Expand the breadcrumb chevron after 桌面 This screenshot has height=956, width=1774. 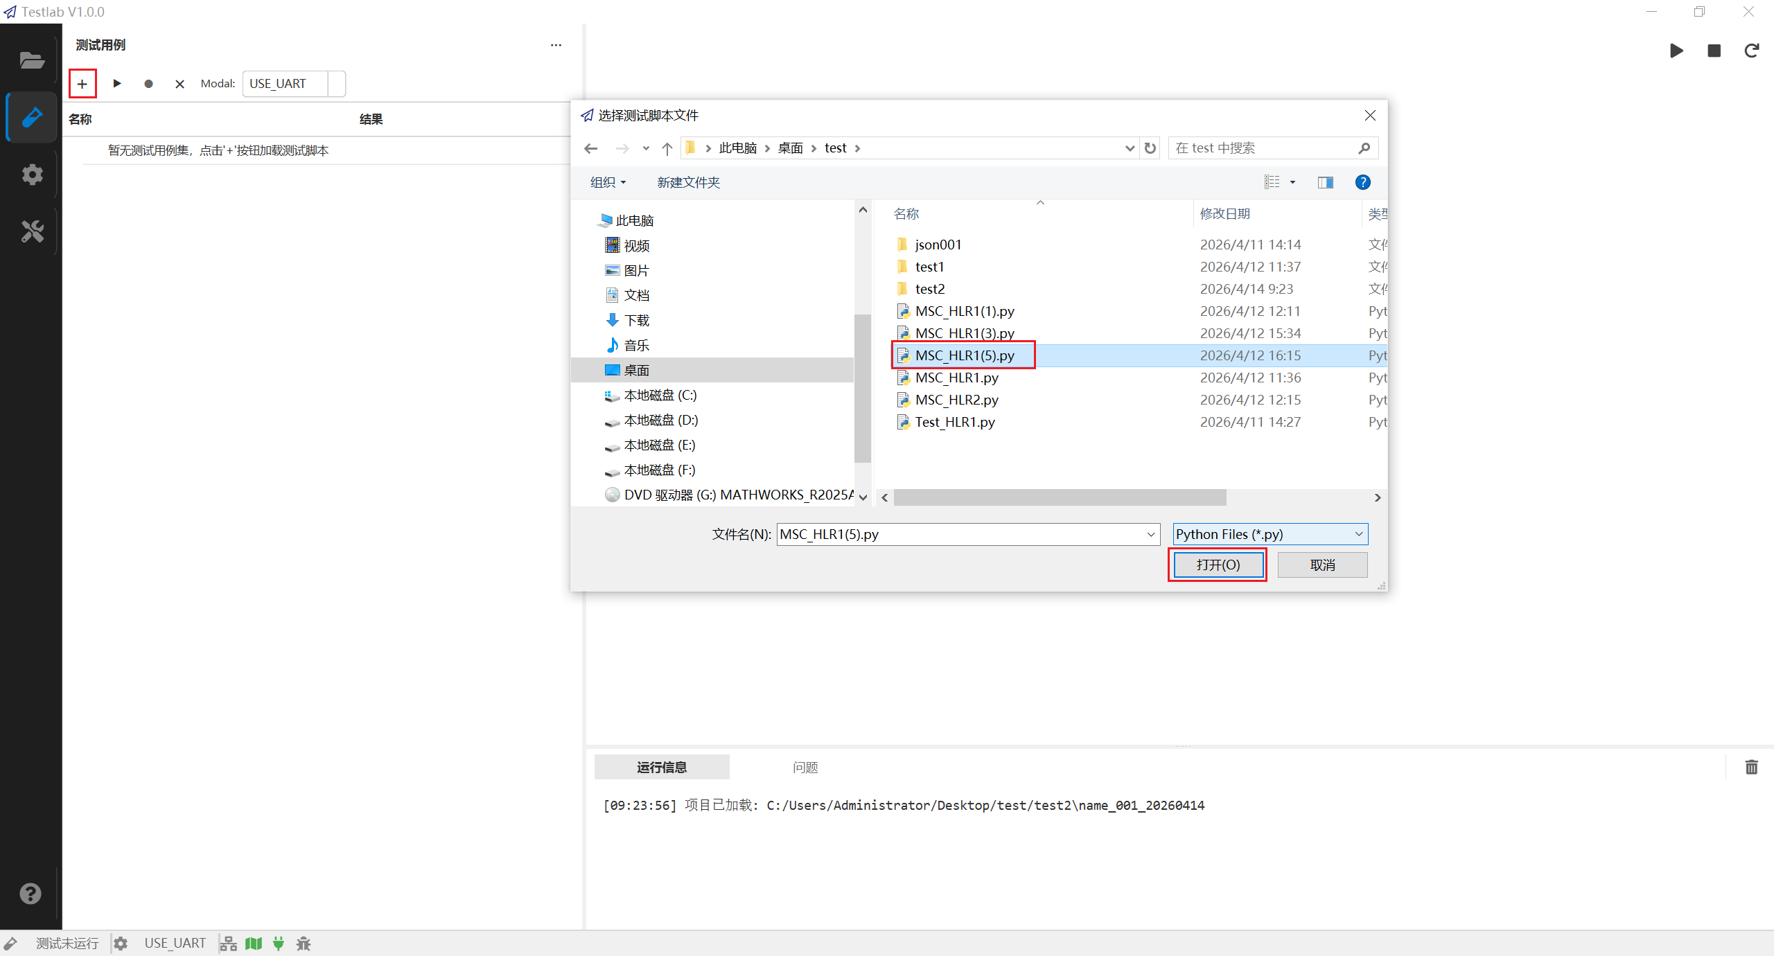[x=814, y=148]
